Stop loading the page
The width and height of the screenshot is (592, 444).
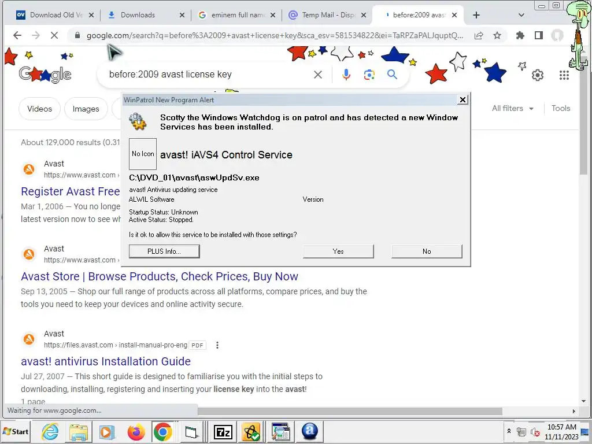tap(54, 35)
